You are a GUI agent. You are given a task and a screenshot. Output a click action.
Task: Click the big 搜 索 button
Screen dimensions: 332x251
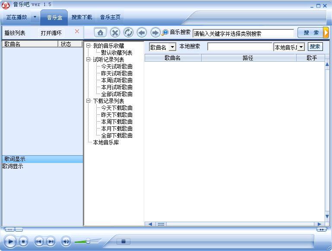311,33
